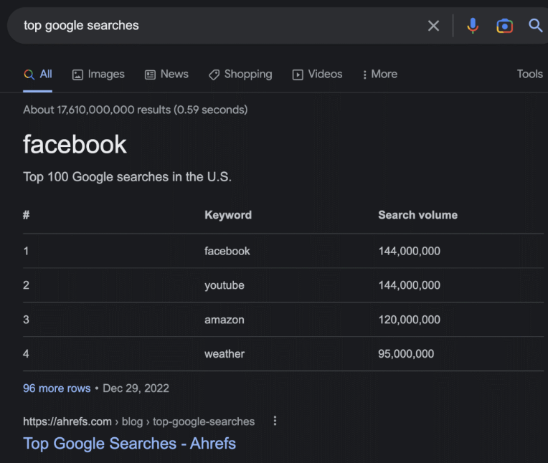Select the facebook keyword row in table

point(283,251)
